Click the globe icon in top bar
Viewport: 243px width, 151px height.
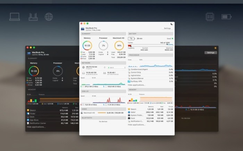pyautogui.click(x=49, y=17)
